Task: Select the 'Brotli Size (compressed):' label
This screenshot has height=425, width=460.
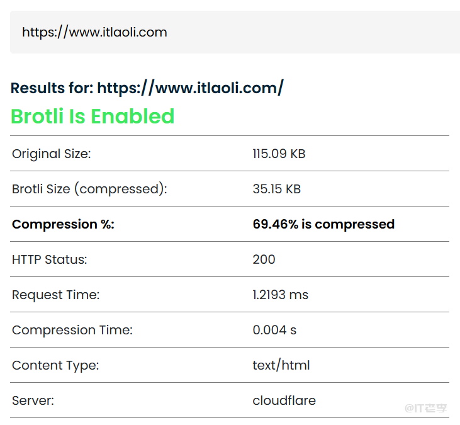Action: pos(89,189)
